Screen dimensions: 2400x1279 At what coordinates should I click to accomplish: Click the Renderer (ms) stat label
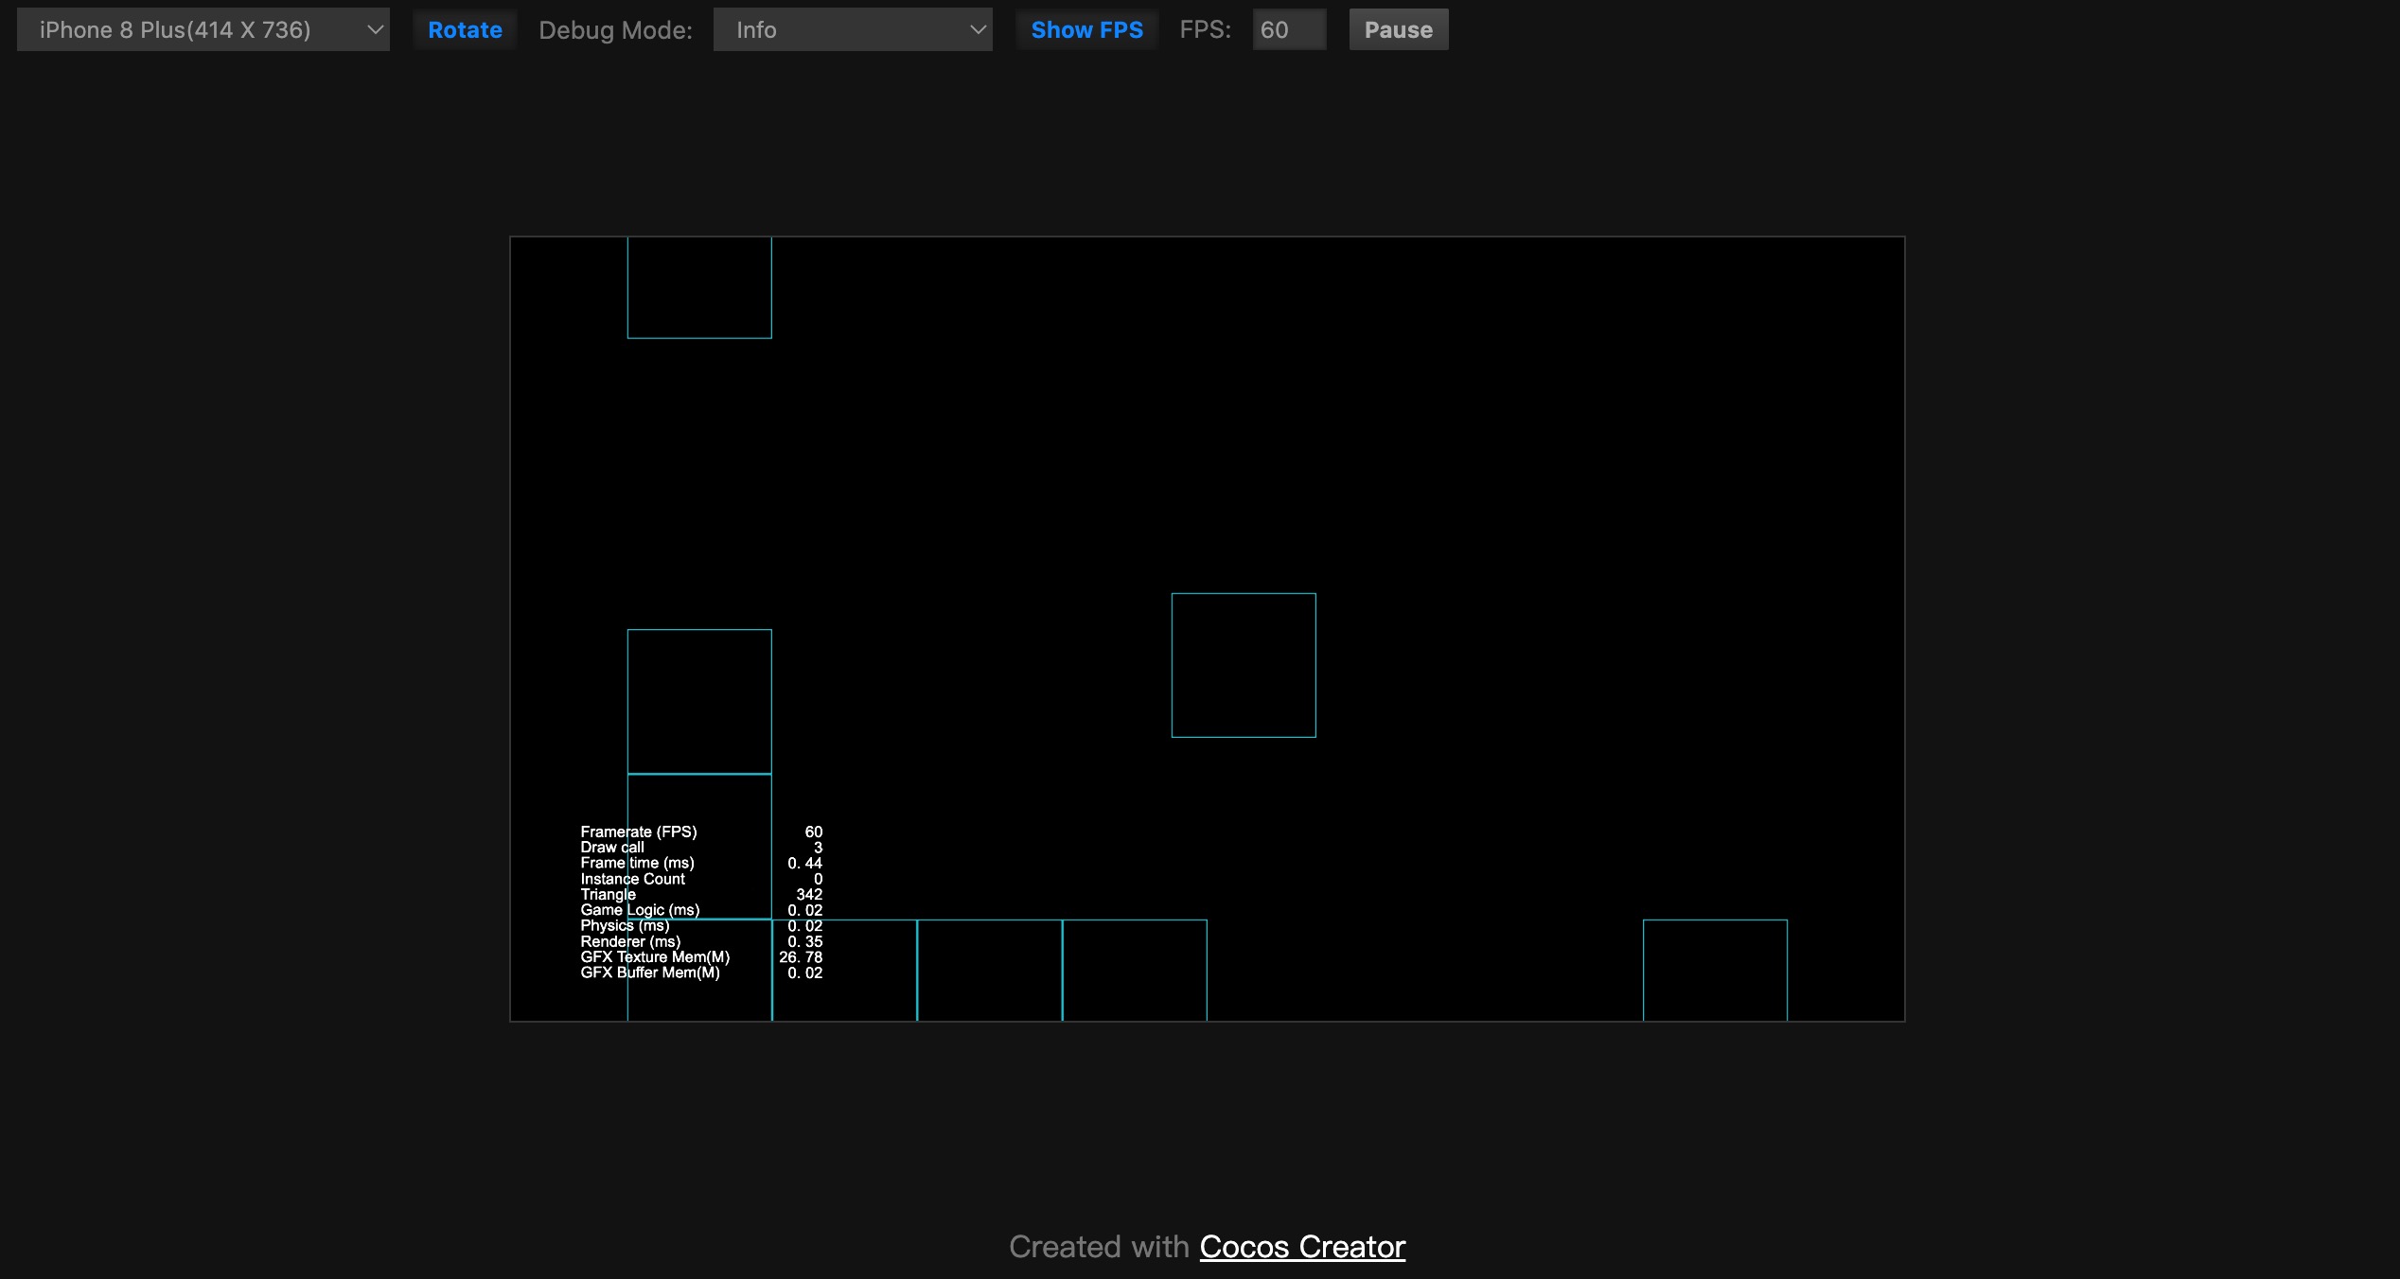pos(630,941)
